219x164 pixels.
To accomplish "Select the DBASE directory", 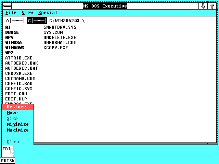I will [12, 32].
